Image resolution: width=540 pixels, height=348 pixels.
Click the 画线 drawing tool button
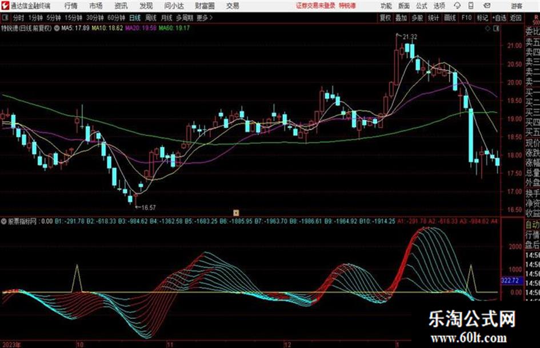click(x=450, y=18)
